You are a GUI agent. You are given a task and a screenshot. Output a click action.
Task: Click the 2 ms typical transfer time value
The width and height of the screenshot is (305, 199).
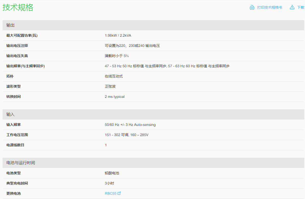115,97
